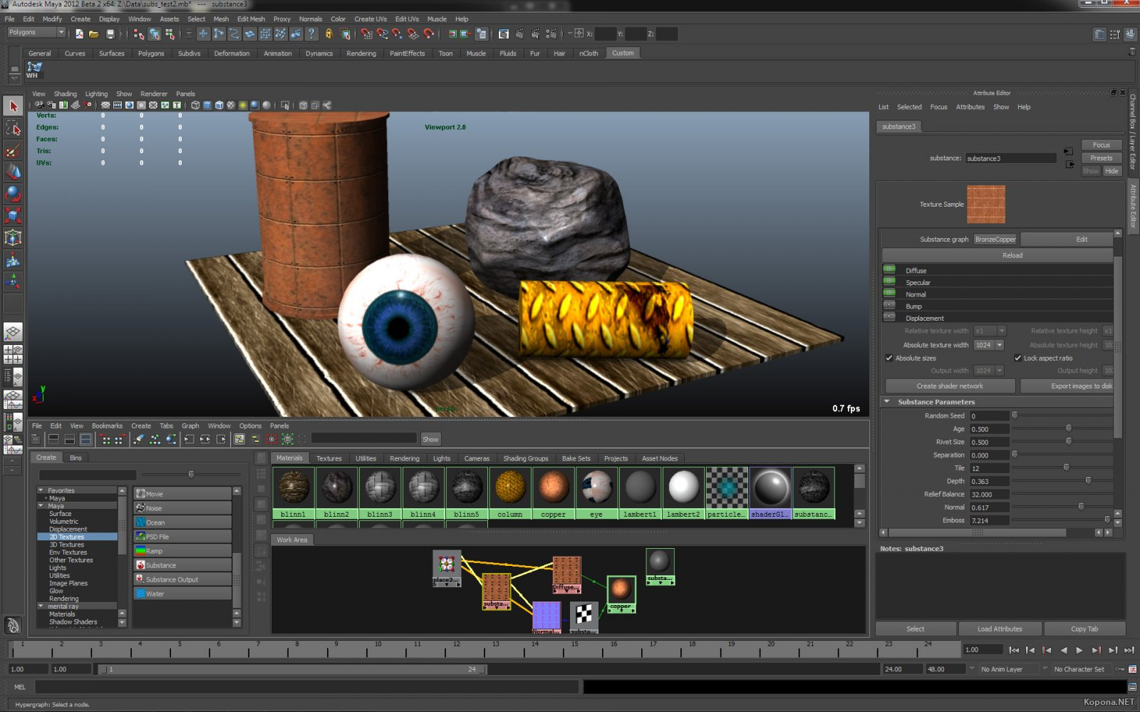Viewport: 1140px width, 712px height.
Task: Toggle yellow light sphere in viewport toolbar
Action: click(x=243, y=105)
